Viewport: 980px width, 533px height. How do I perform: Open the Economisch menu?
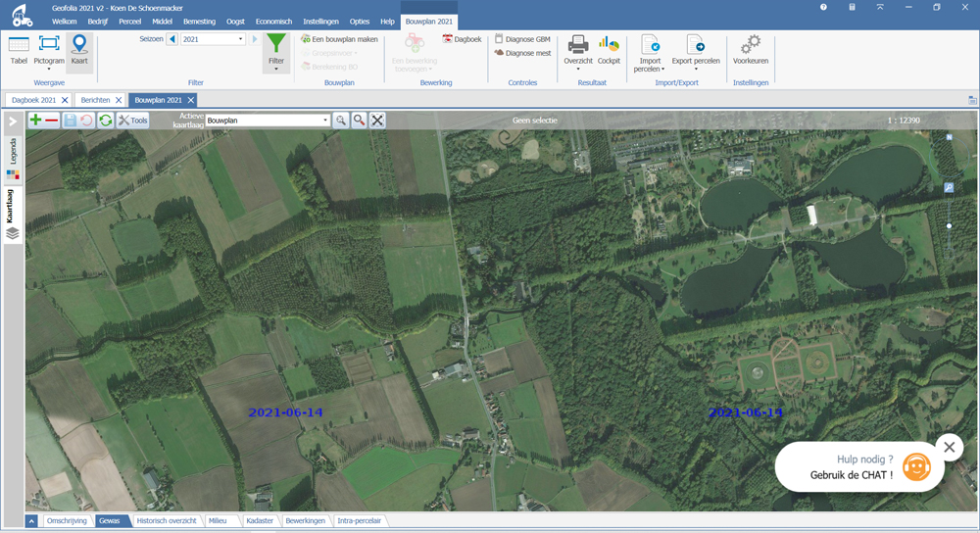[x=273, y=22]
